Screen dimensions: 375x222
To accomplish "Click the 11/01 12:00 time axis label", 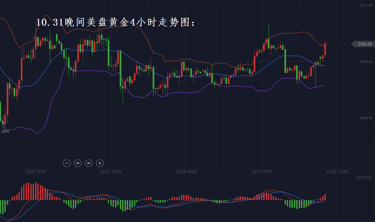I will point(337,171).
